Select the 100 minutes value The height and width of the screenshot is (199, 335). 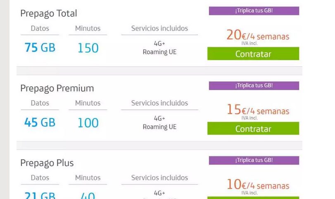pyautogui.click(x=88, y=123)
